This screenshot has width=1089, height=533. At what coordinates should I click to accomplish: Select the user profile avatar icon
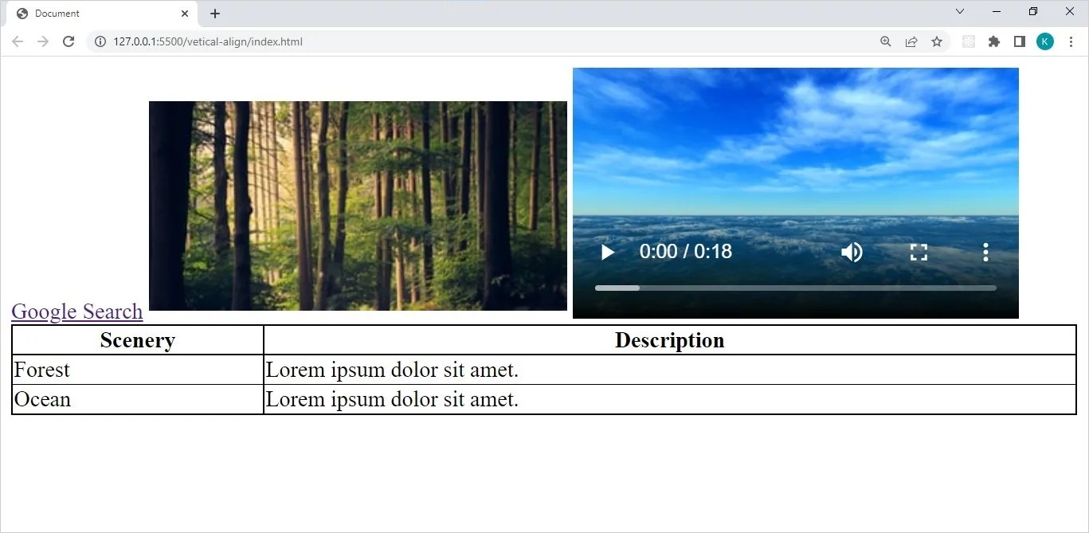(x=1044, y=41)
